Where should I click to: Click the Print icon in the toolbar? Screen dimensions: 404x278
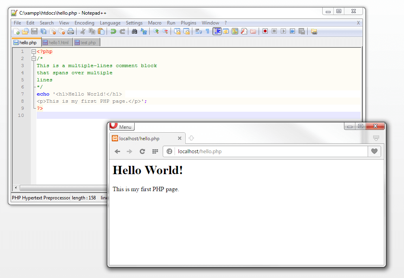pyautogui.click(x=71, y=31)
